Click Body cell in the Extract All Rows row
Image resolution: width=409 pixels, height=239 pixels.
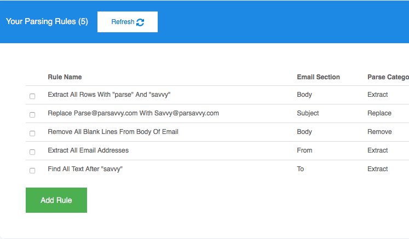(304, 95)
